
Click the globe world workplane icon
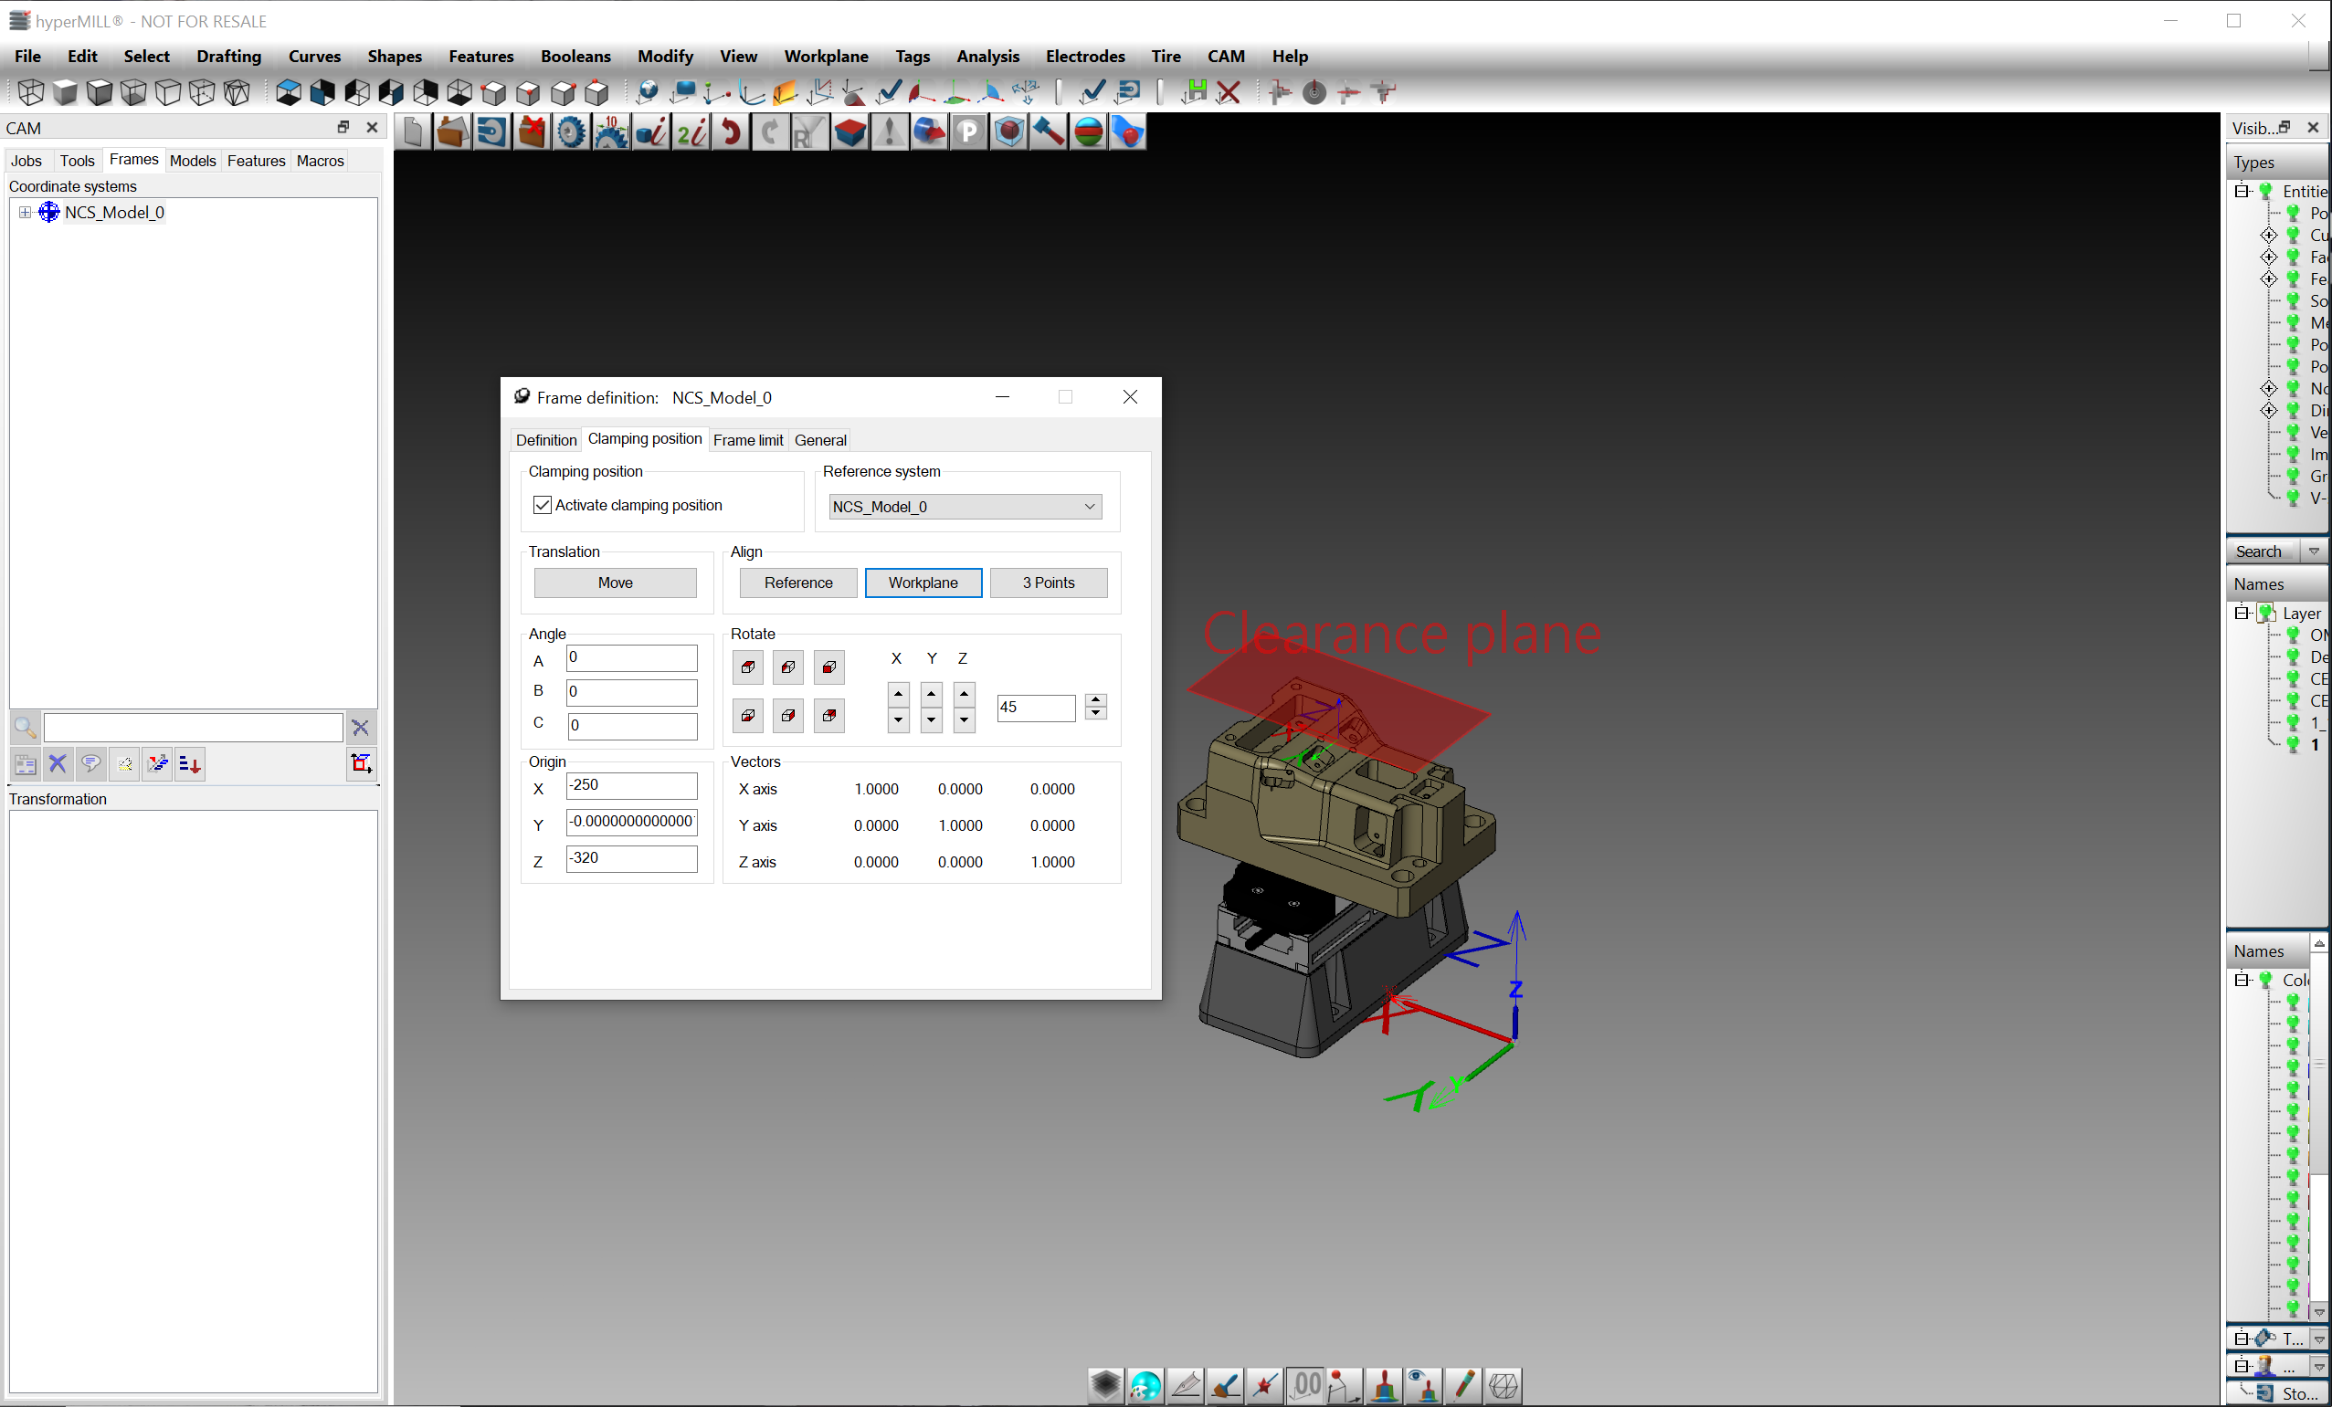coord(648,92)
